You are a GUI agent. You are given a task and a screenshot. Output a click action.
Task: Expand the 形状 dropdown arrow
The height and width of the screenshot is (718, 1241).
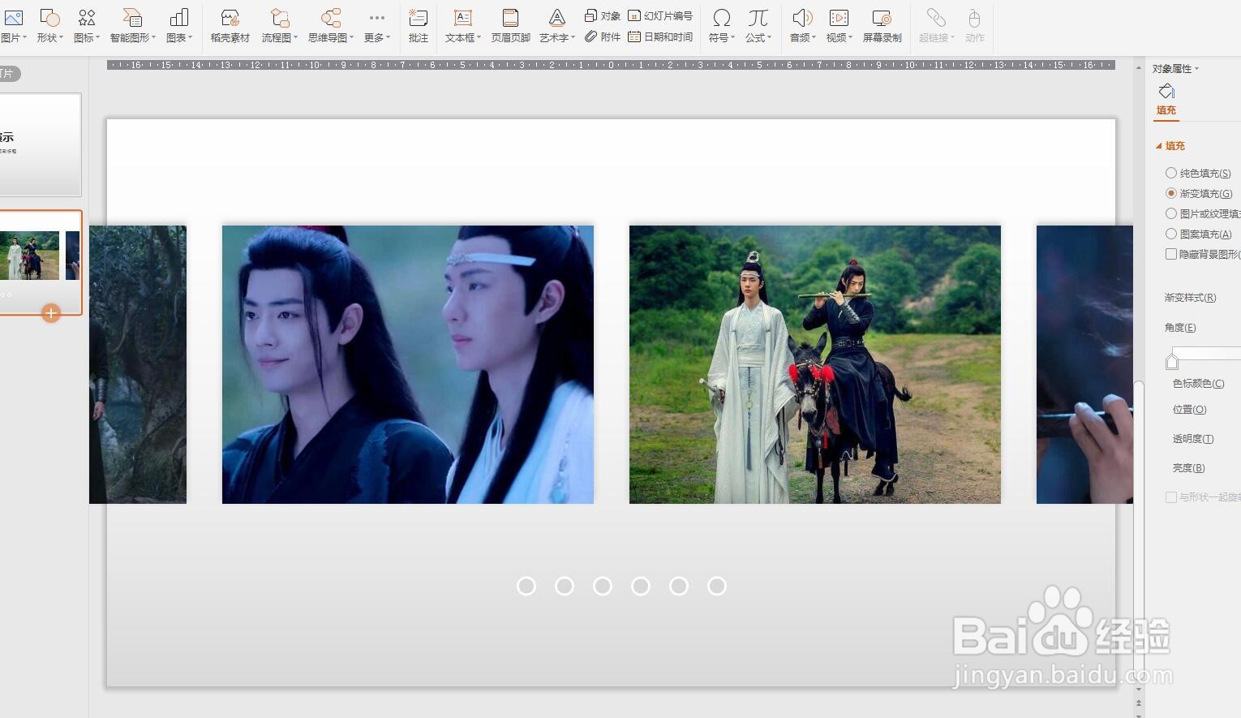[62, 38]
